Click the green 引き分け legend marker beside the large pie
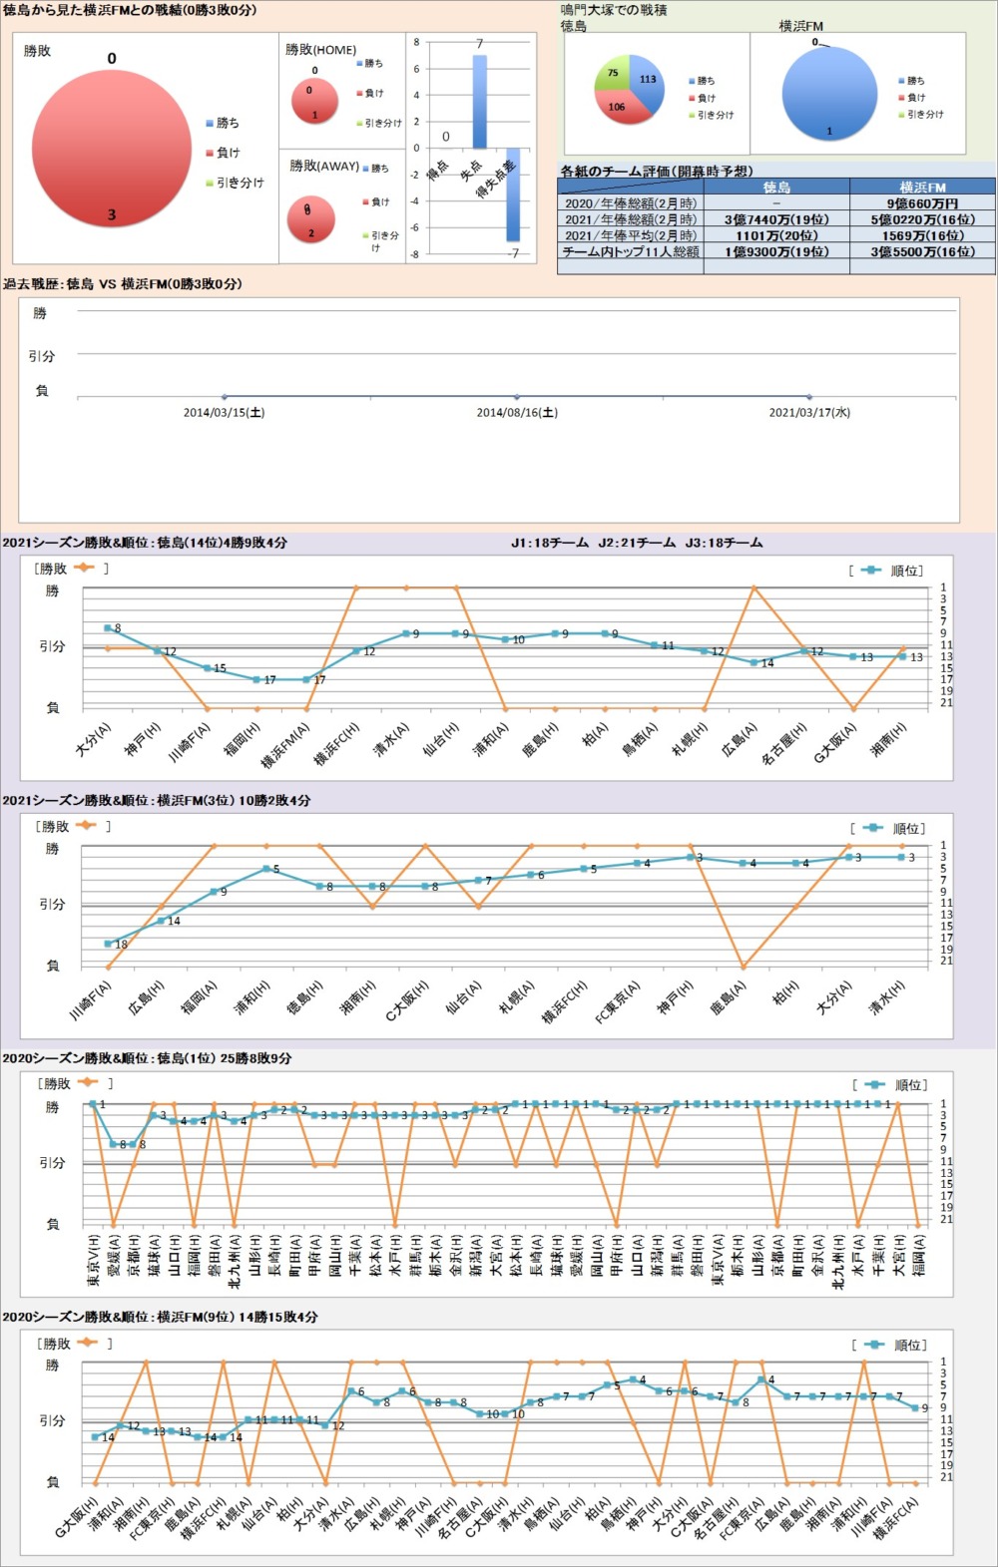This screenshot has width=998, height=1567. coord(210,184)
